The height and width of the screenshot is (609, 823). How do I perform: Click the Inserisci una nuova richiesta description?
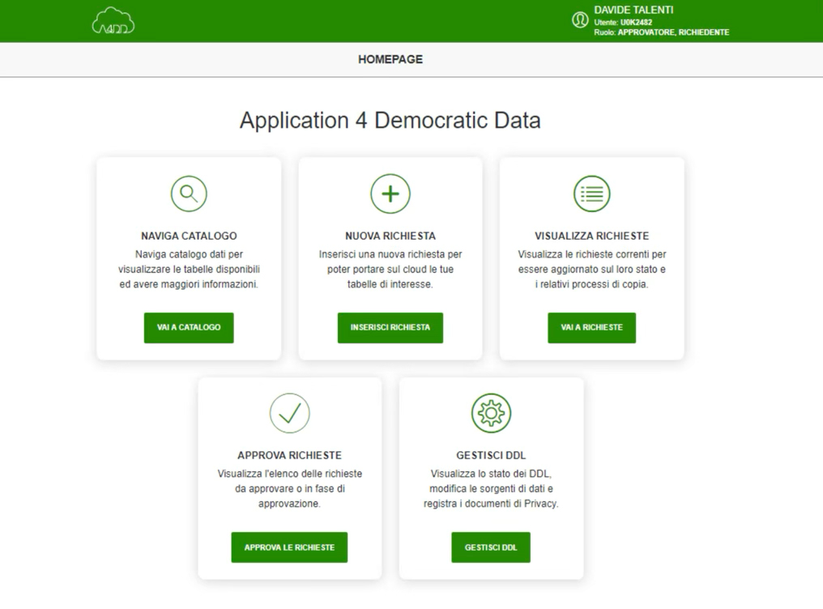pyautogui.click(x=390, y=269)
